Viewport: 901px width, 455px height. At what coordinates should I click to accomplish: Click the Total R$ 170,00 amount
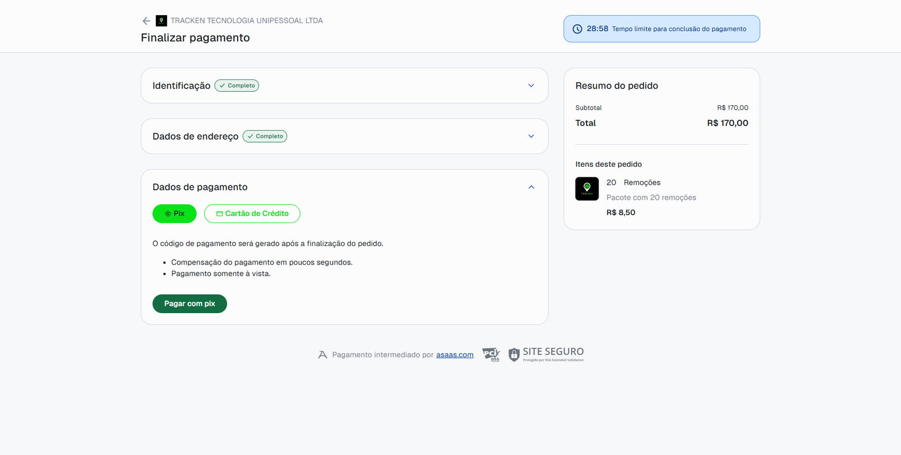pos(728,123)
